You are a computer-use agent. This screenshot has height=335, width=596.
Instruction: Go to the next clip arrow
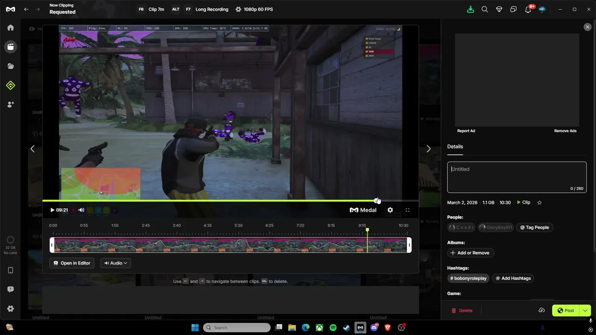(428, 149)
